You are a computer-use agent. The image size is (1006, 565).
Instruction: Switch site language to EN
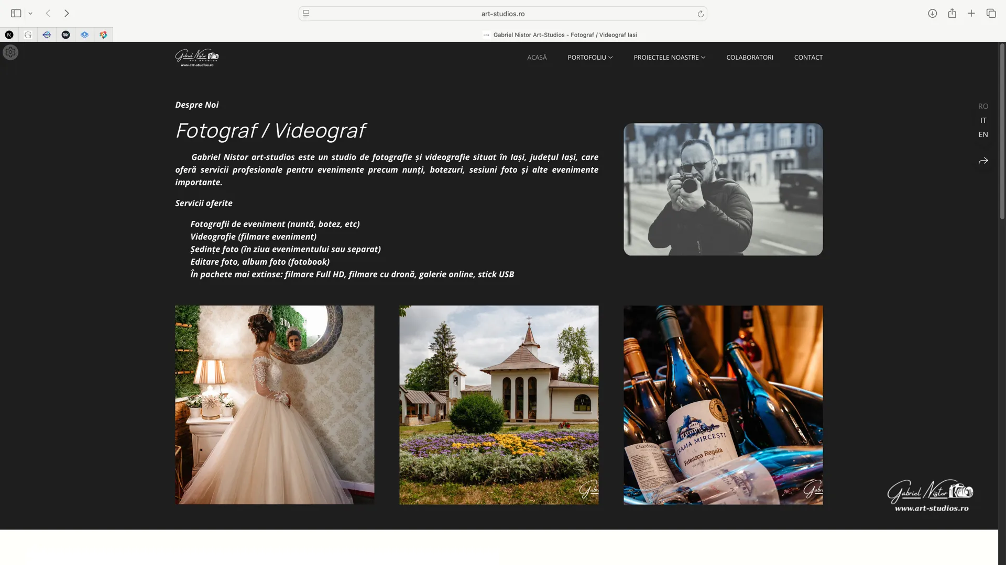[983, 134]
